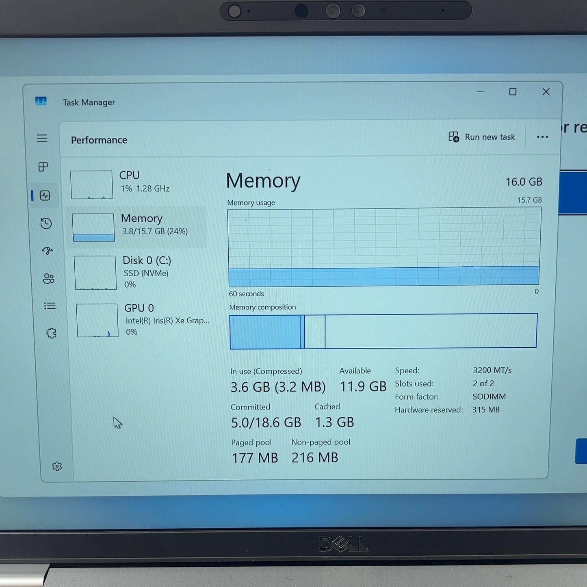Click the Run new task button
The image size is (587, 587).
tap(481, 137)
